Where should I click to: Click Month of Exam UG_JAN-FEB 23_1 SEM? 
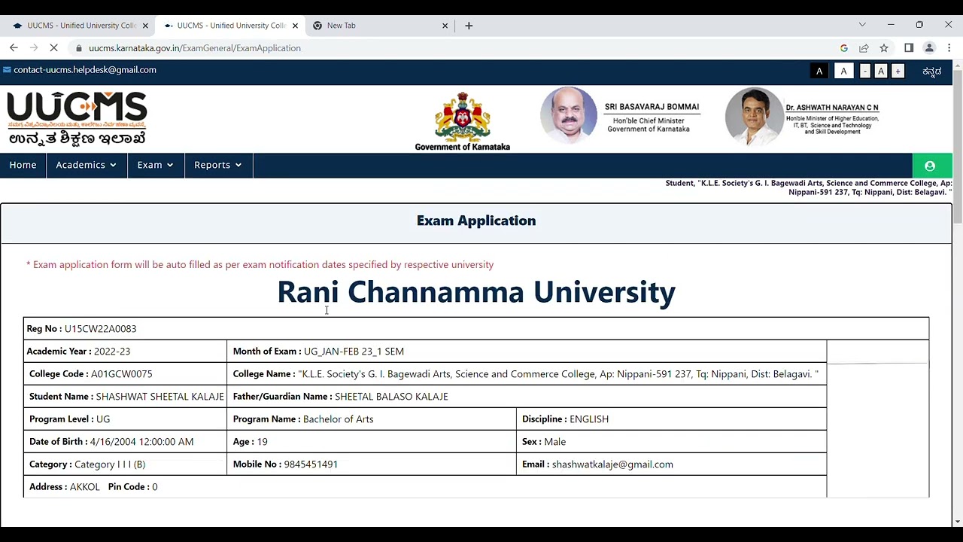coord(527,352)
